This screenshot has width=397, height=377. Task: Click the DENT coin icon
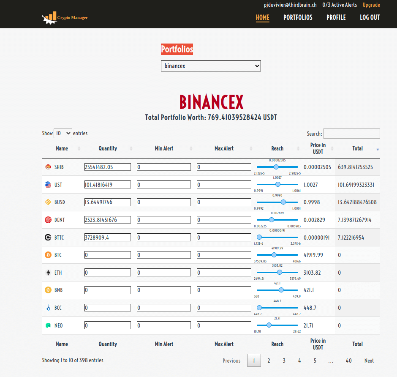(48, 220)
